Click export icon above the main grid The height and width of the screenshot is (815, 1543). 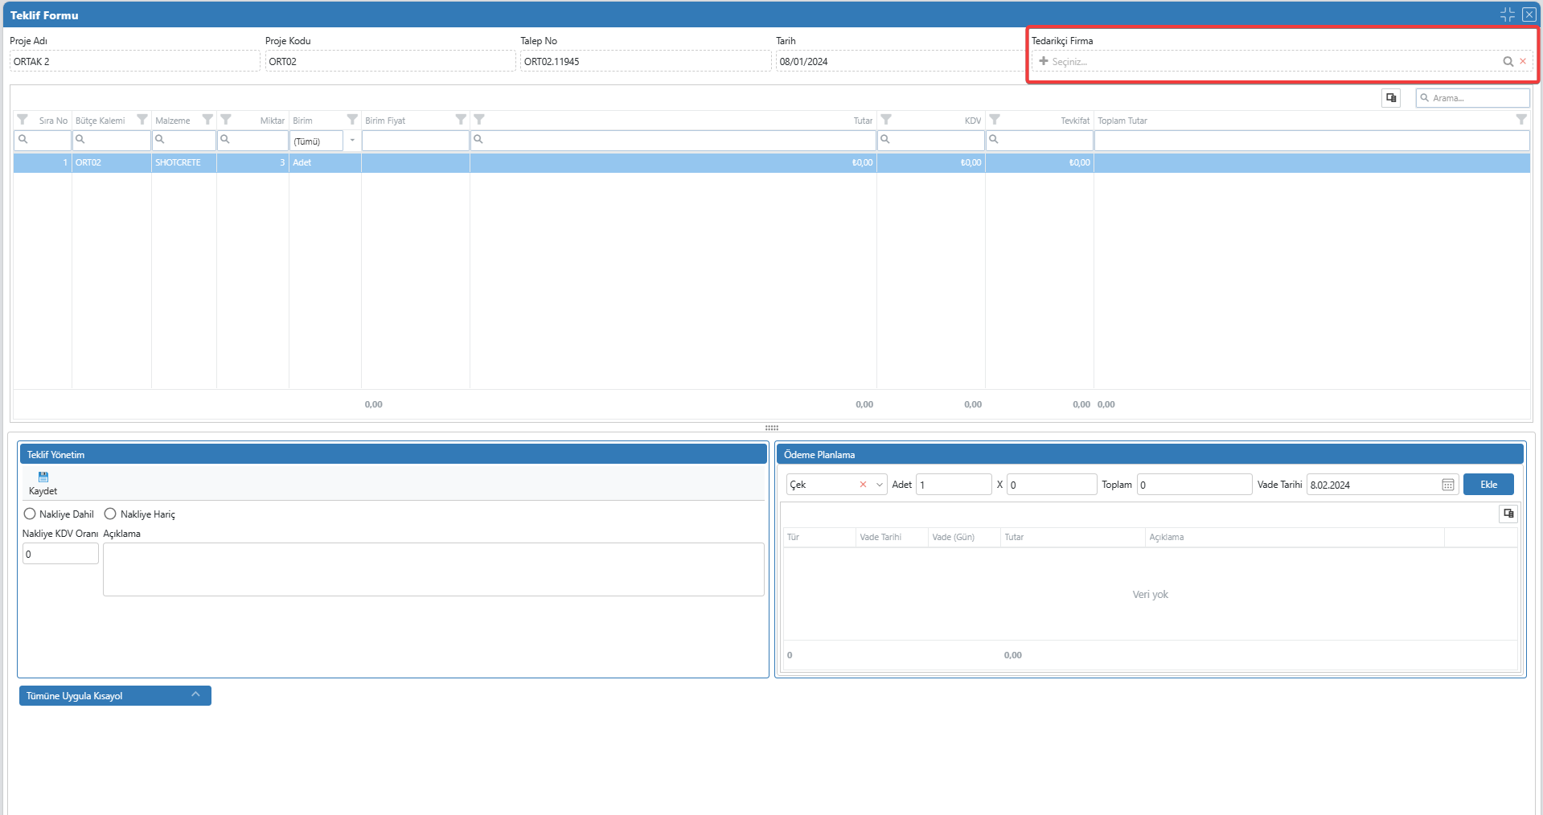point(1391,98)
